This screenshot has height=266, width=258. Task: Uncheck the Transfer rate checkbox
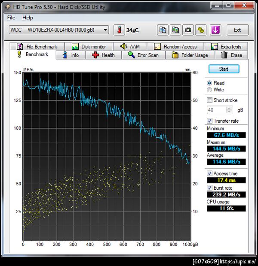point(209,121)
